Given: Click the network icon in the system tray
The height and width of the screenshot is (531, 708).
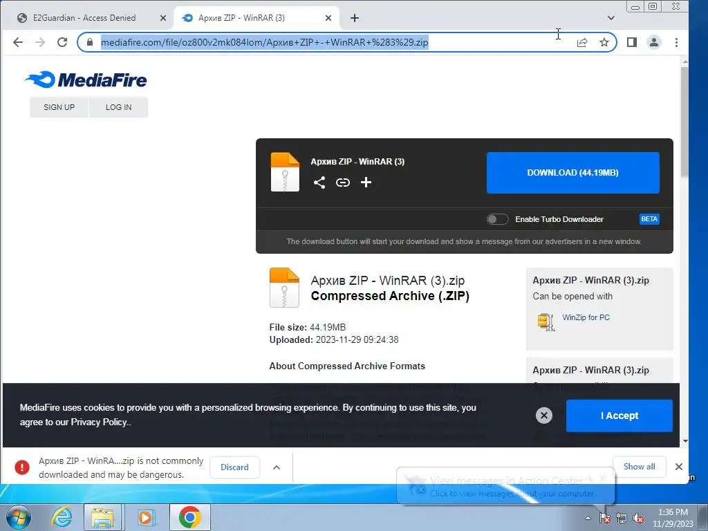Looking at the screenshot, I should [622, 519].
